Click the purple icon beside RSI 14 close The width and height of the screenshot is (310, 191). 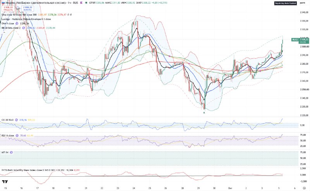[17, 136]
